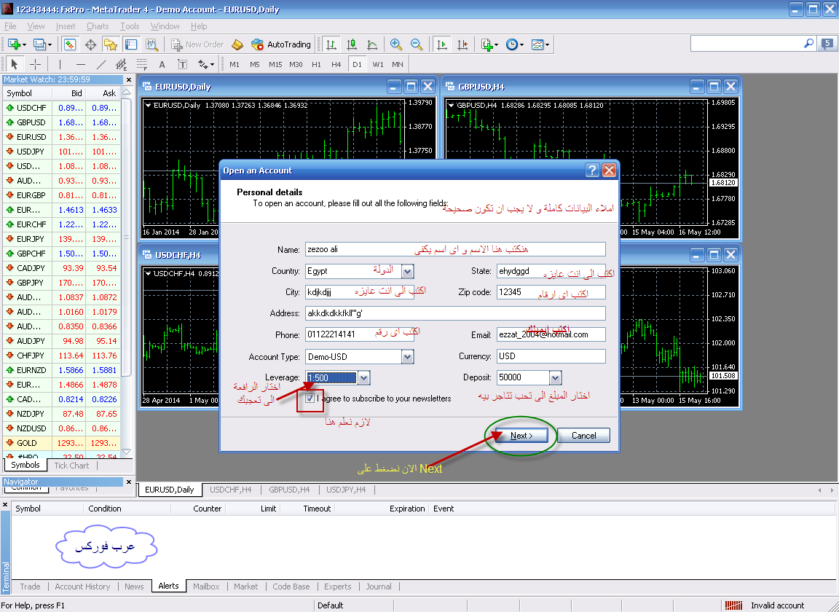
Task: Select the Crosshair tool in toolbar
Action: (35, 64)
